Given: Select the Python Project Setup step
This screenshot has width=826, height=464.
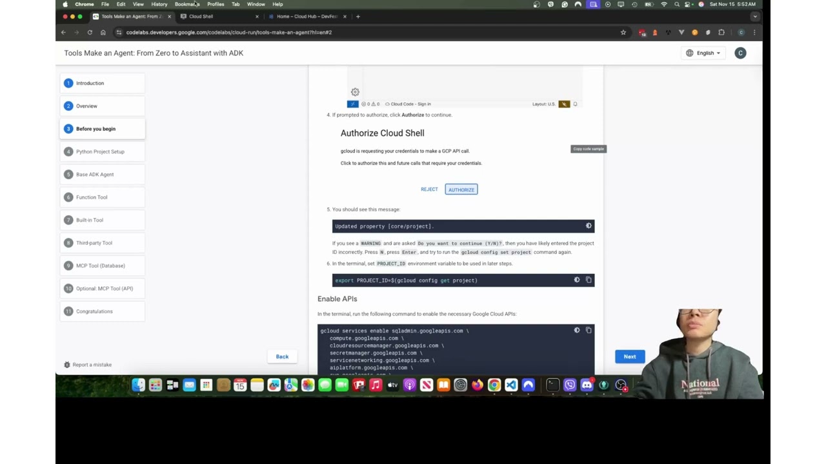Looking at the screenshot, I should [103, 151].
